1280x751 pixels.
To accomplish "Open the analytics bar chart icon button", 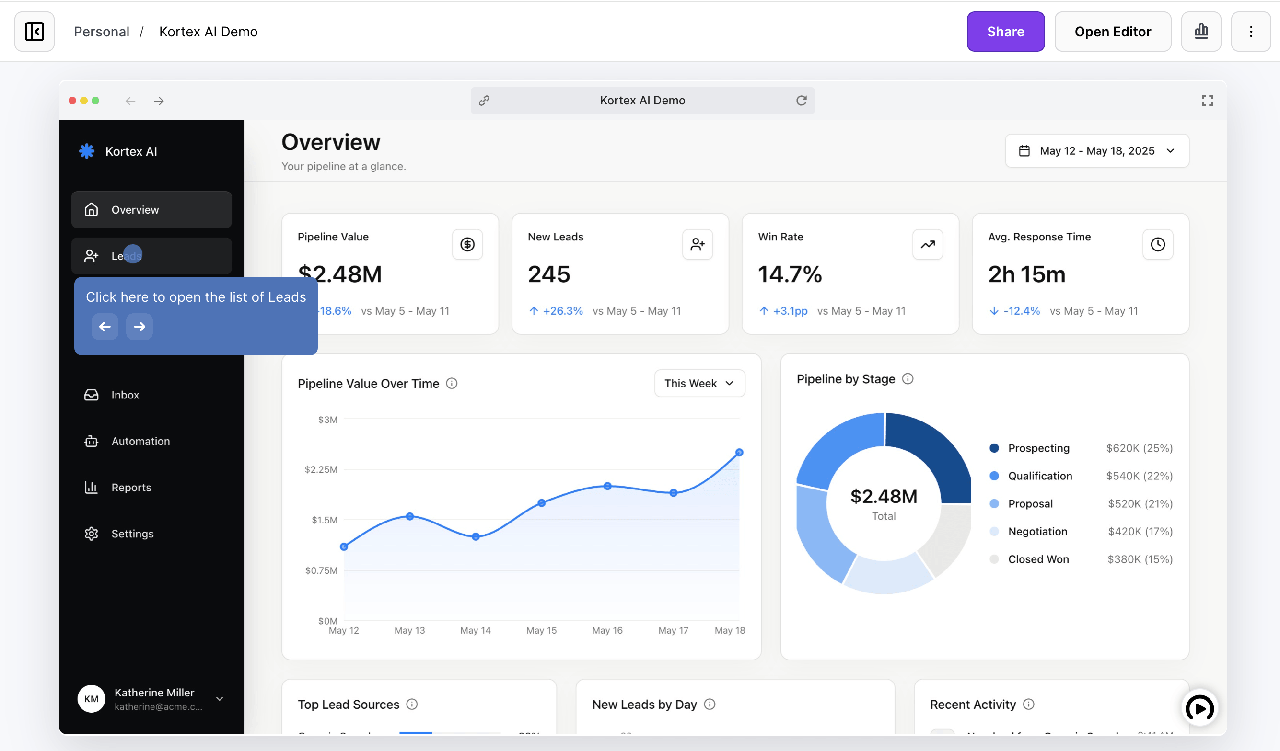I will coord(1201,32).
